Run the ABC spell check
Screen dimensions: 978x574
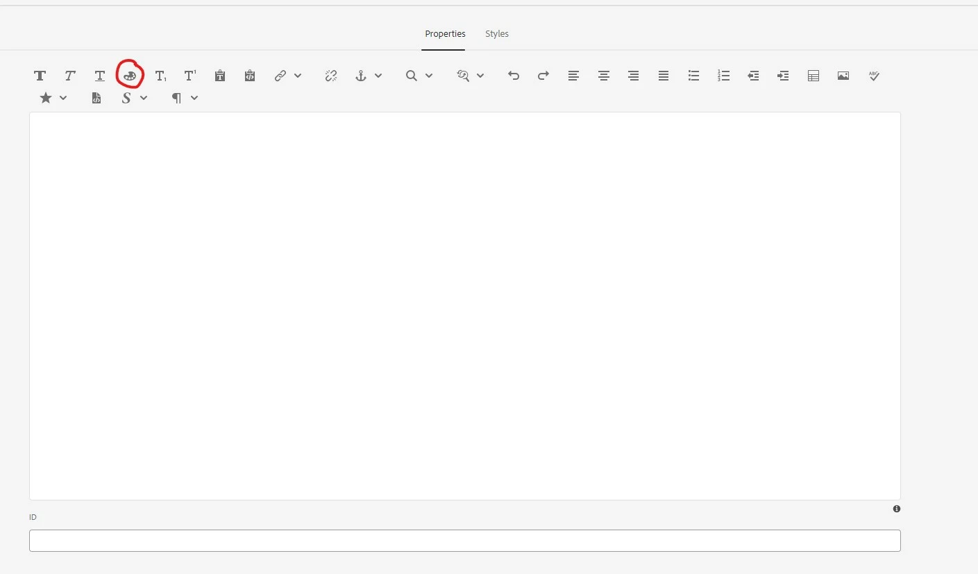(874, 76)
